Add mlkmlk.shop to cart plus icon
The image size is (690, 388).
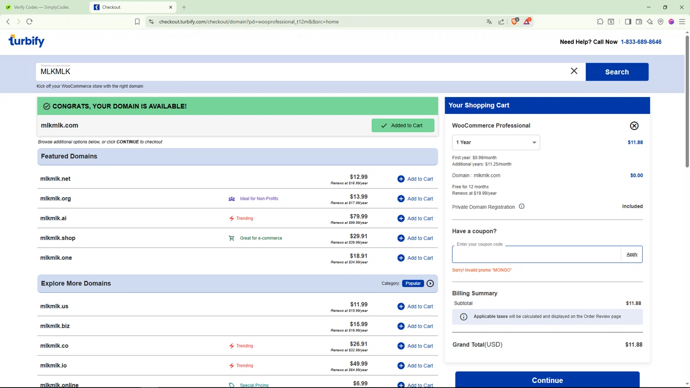401,238
